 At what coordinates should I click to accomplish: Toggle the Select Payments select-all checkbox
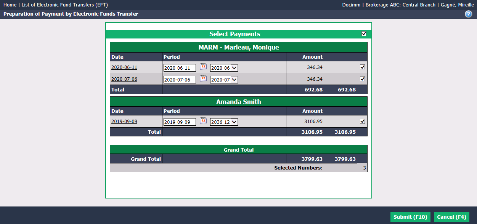[364, 34]
